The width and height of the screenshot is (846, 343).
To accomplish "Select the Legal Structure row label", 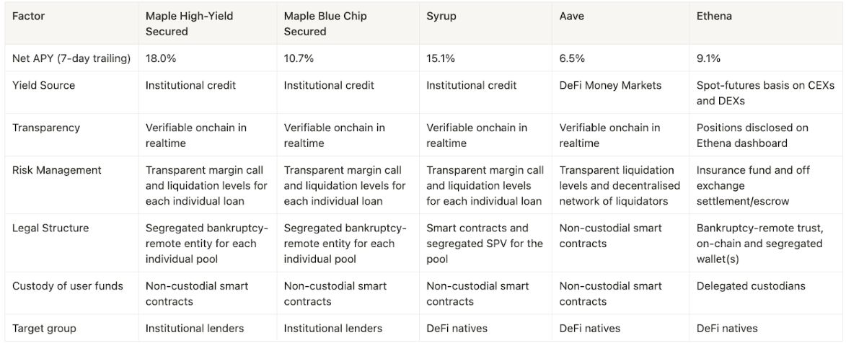I will [50, 228].
